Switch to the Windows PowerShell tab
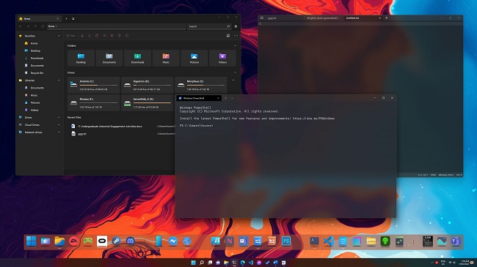This screenshot has height=267, width=477. point(199,98)
